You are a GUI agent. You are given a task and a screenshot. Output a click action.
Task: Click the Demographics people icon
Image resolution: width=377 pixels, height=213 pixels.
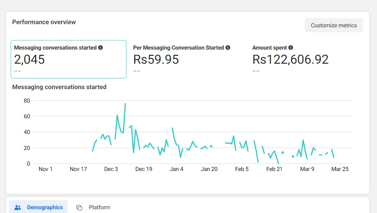(x=18, y=207)
